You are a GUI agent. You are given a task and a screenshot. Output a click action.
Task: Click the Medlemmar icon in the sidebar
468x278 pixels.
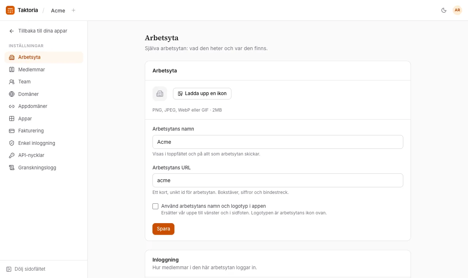(12, 69)
